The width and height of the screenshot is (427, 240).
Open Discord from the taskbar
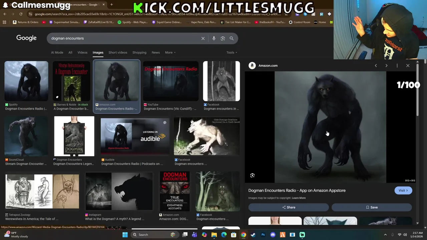click(273, 235)
